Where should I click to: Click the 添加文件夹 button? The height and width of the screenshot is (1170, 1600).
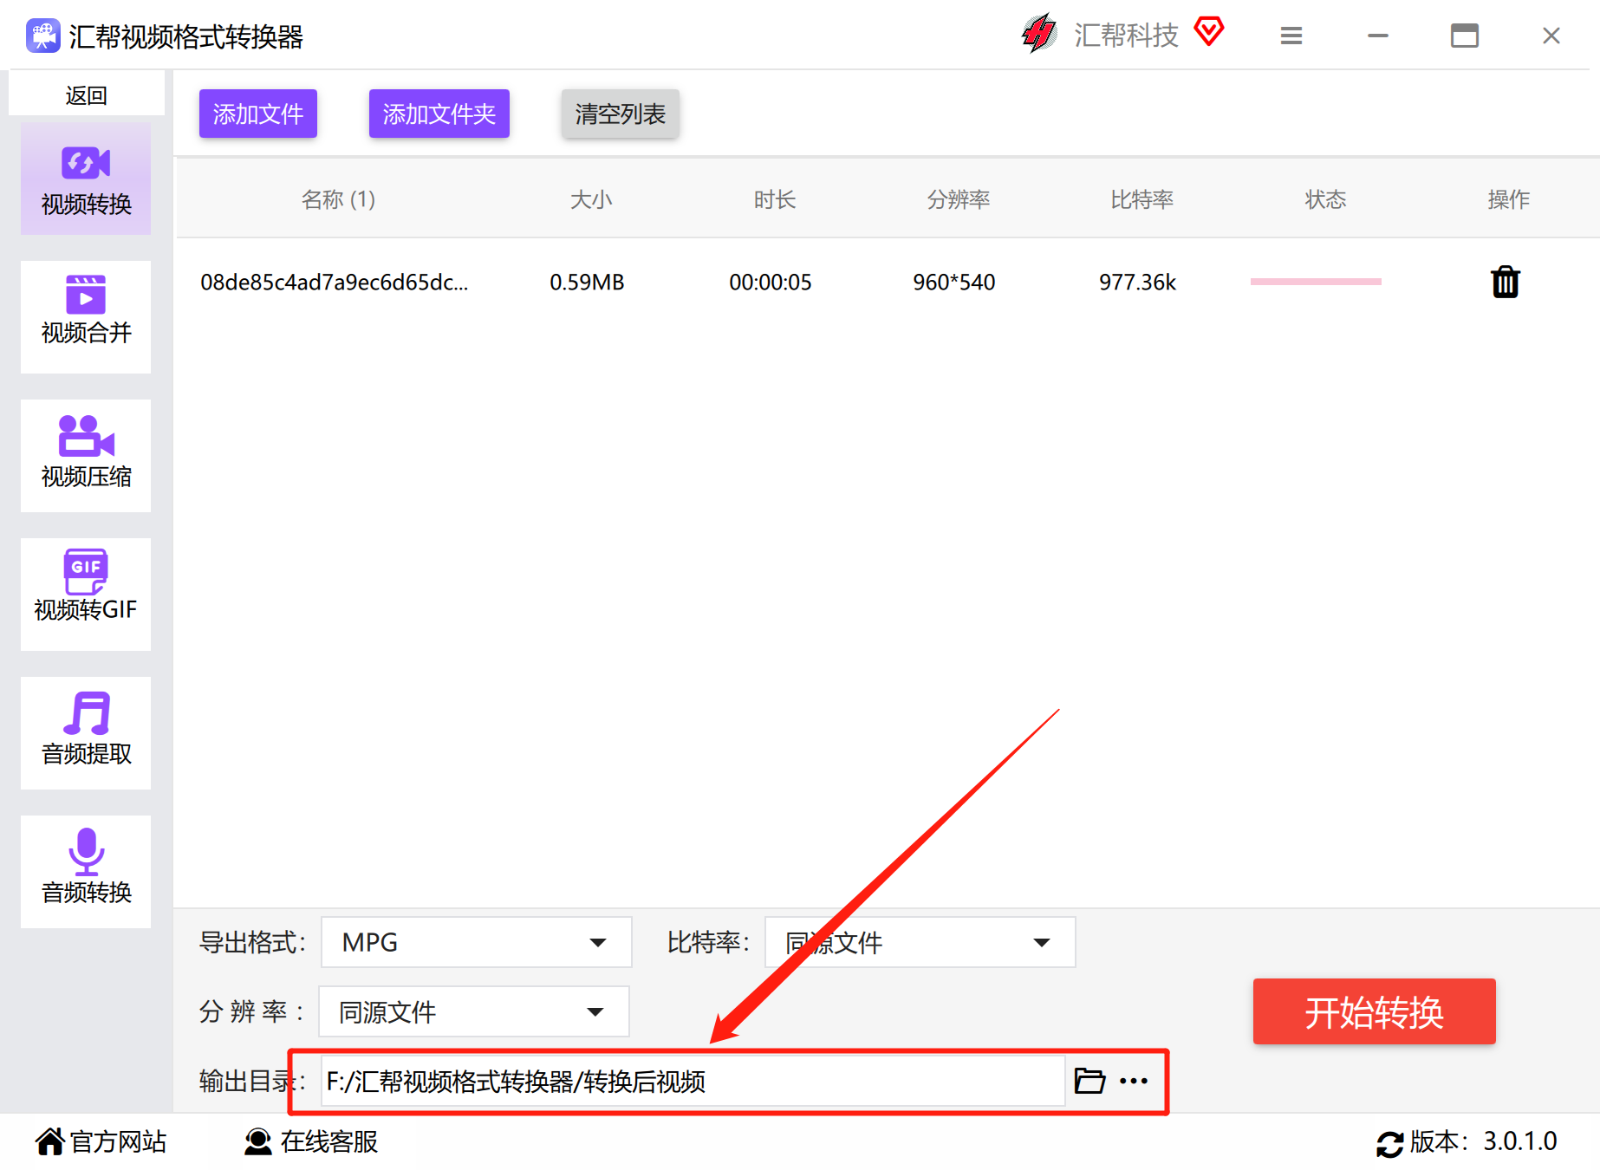click(439, 114)
